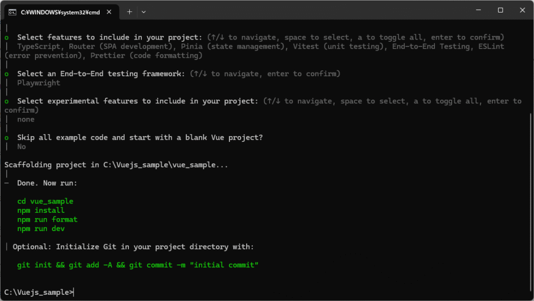Screen dimensions: 534x301
Task: Minimize the terminal window
Action: coord(477,10)
